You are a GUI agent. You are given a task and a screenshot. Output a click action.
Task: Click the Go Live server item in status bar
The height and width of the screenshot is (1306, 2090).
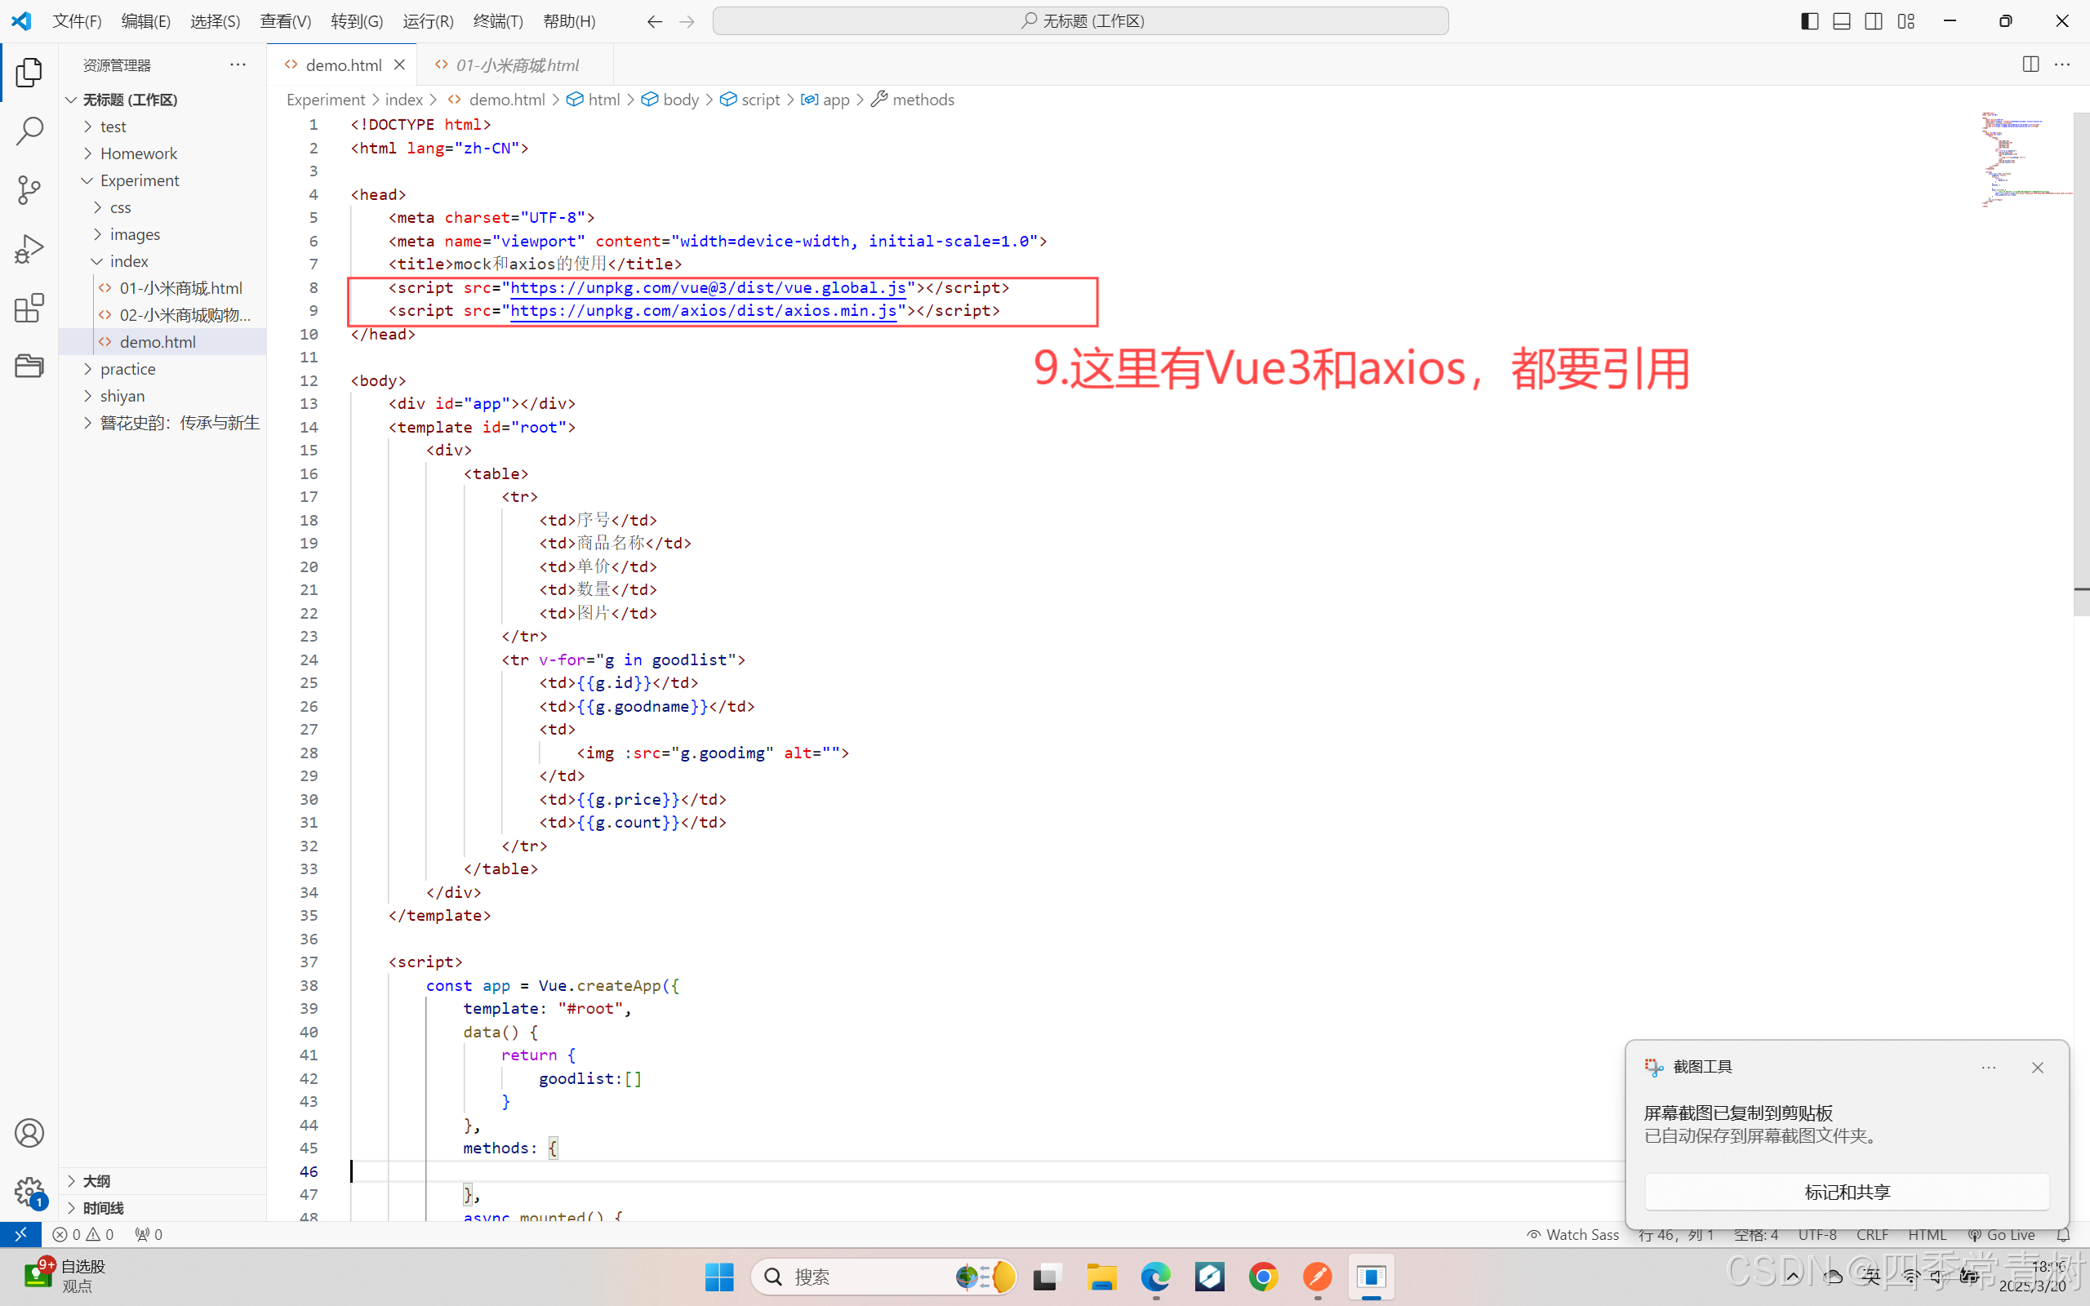[x=2003, y=1234]
